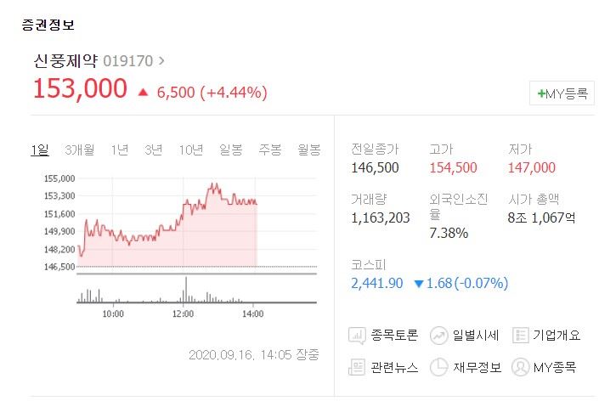
Task: Open the 신풍제약 stock name link
Action: pos(65,60)
